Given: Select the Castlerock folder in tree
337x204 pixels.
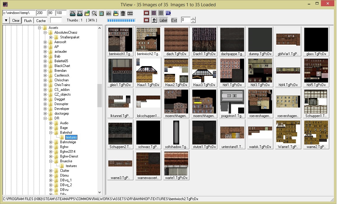Looking at the screenshot, I should [x=62, y=75].
